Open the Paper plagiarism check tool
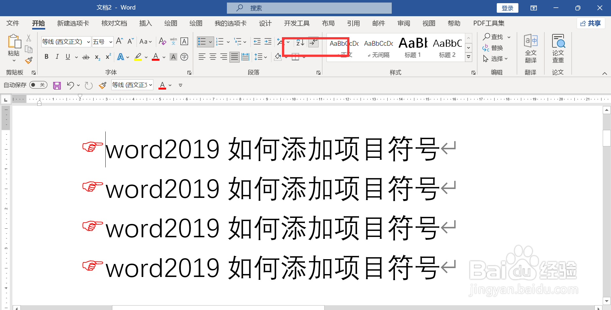The width and height of the screenshot is (611, 310). 558,48
